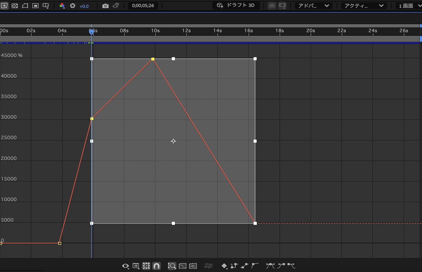Click show snapshot icon
Viewport: 422px width, 272px height.
point(116,6)
